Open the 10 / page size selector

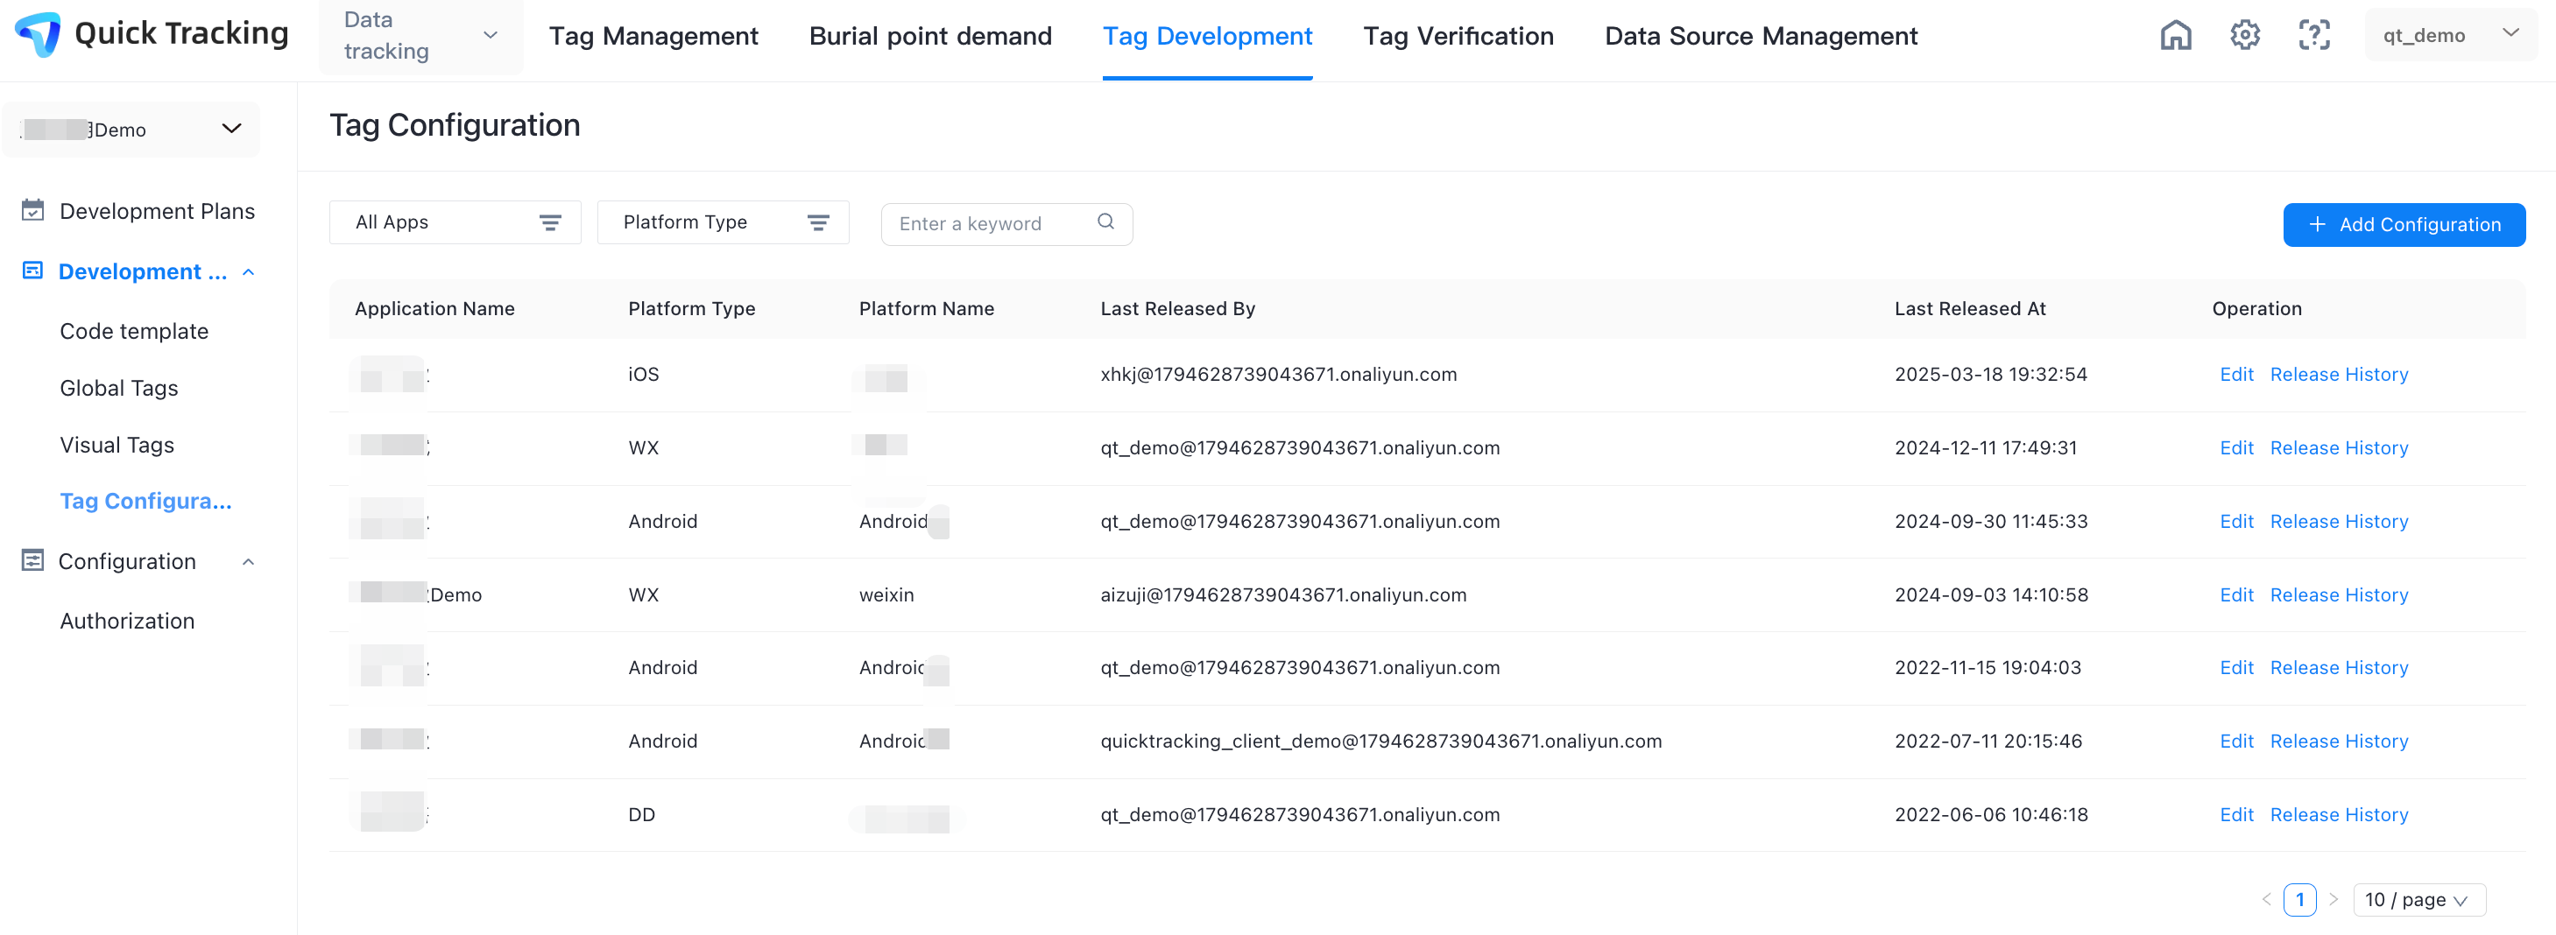2418,899
